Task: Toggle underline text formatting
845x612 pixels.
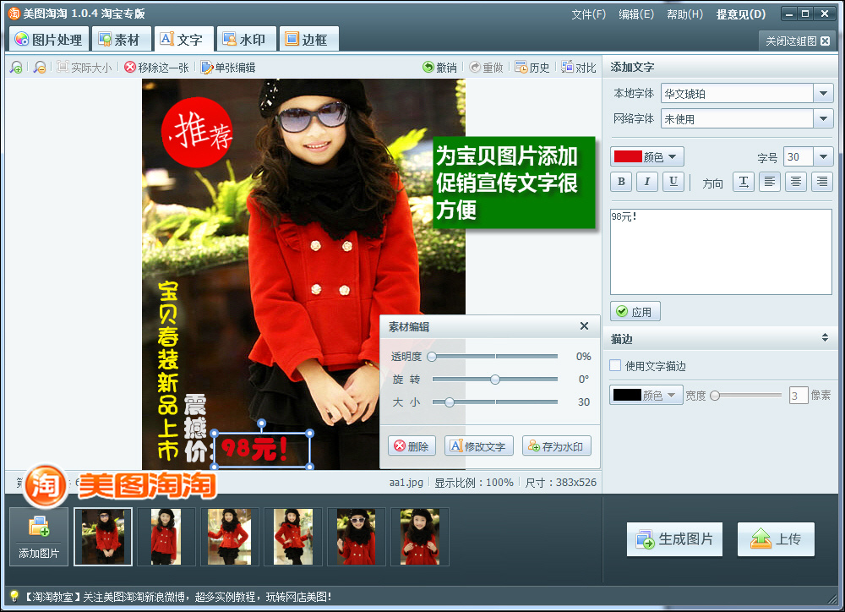Action: click(673, 182)
